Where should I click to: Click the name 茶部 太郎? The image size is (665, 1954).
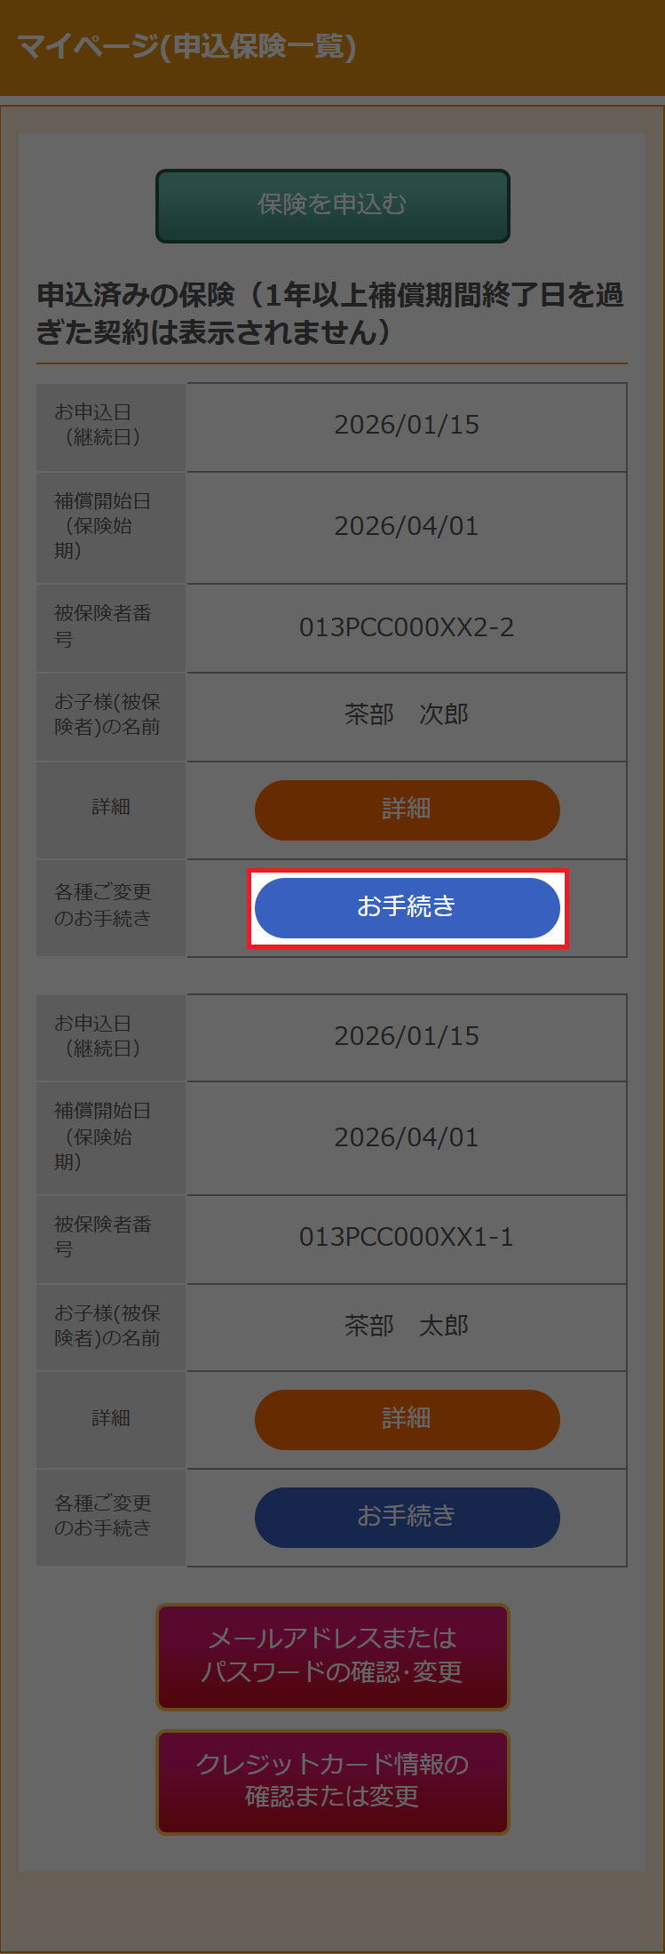point(407,1326)
